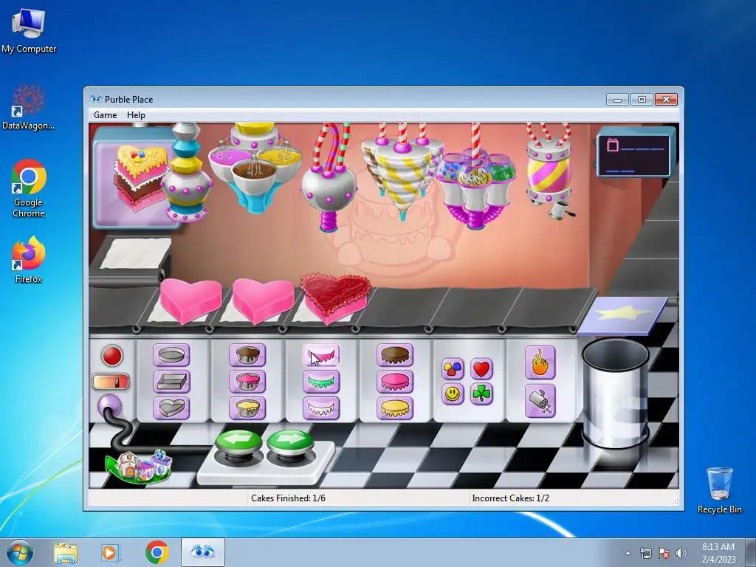The image size is (756, 567).
Task: Activate the sugar sprinkle shaker button
Action: [x=540, y=401]
